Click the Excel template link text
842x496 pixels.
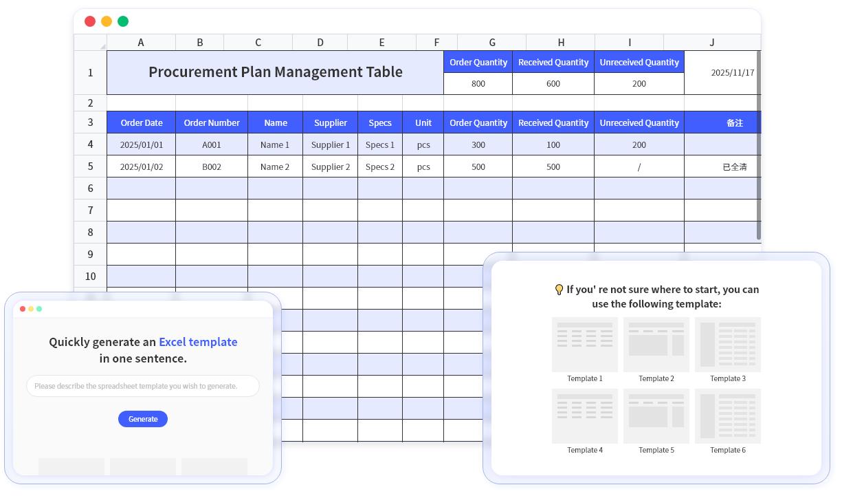pos(198,342)
